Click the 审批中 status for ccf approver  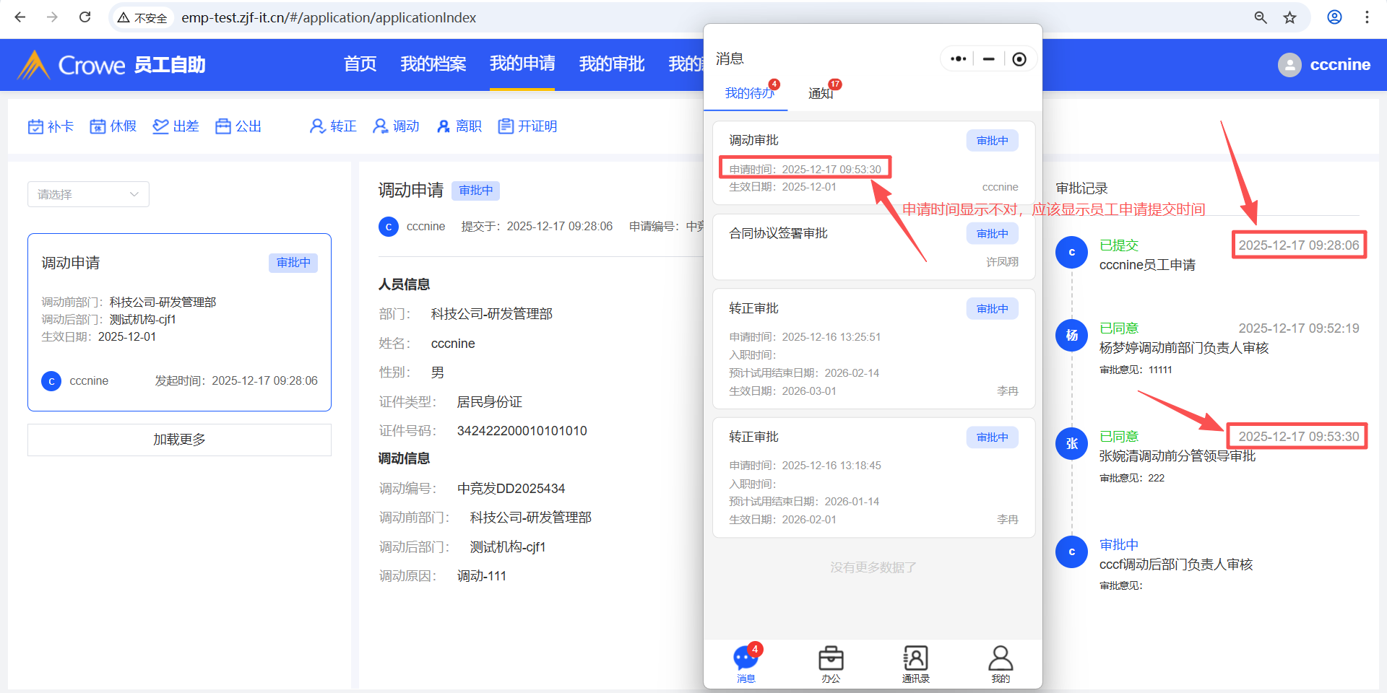[x=1119, y=545]
